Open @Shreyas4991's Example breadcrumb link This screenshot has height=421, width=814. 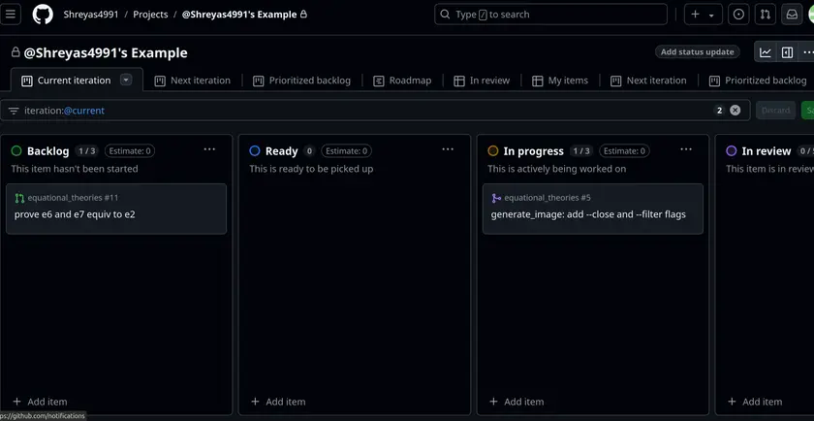pos(239,15)
